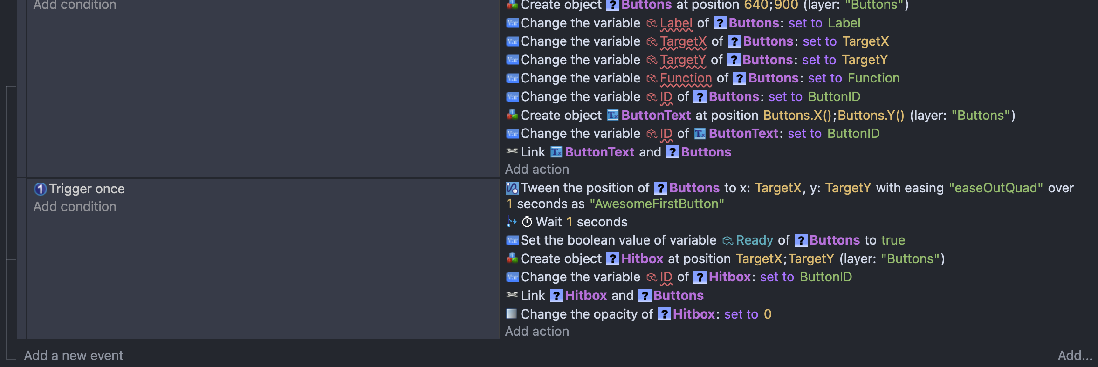
Task: Click the Add... link at bottom right
Action: (1075, 356)
